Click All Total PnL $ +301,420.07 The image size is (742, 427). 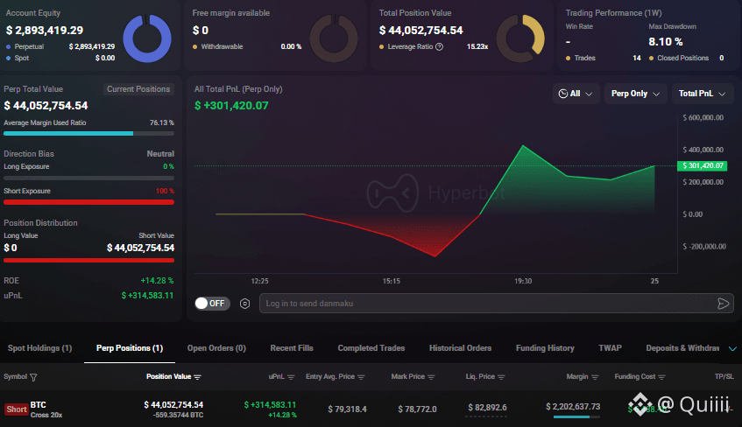tap(231, 106)
